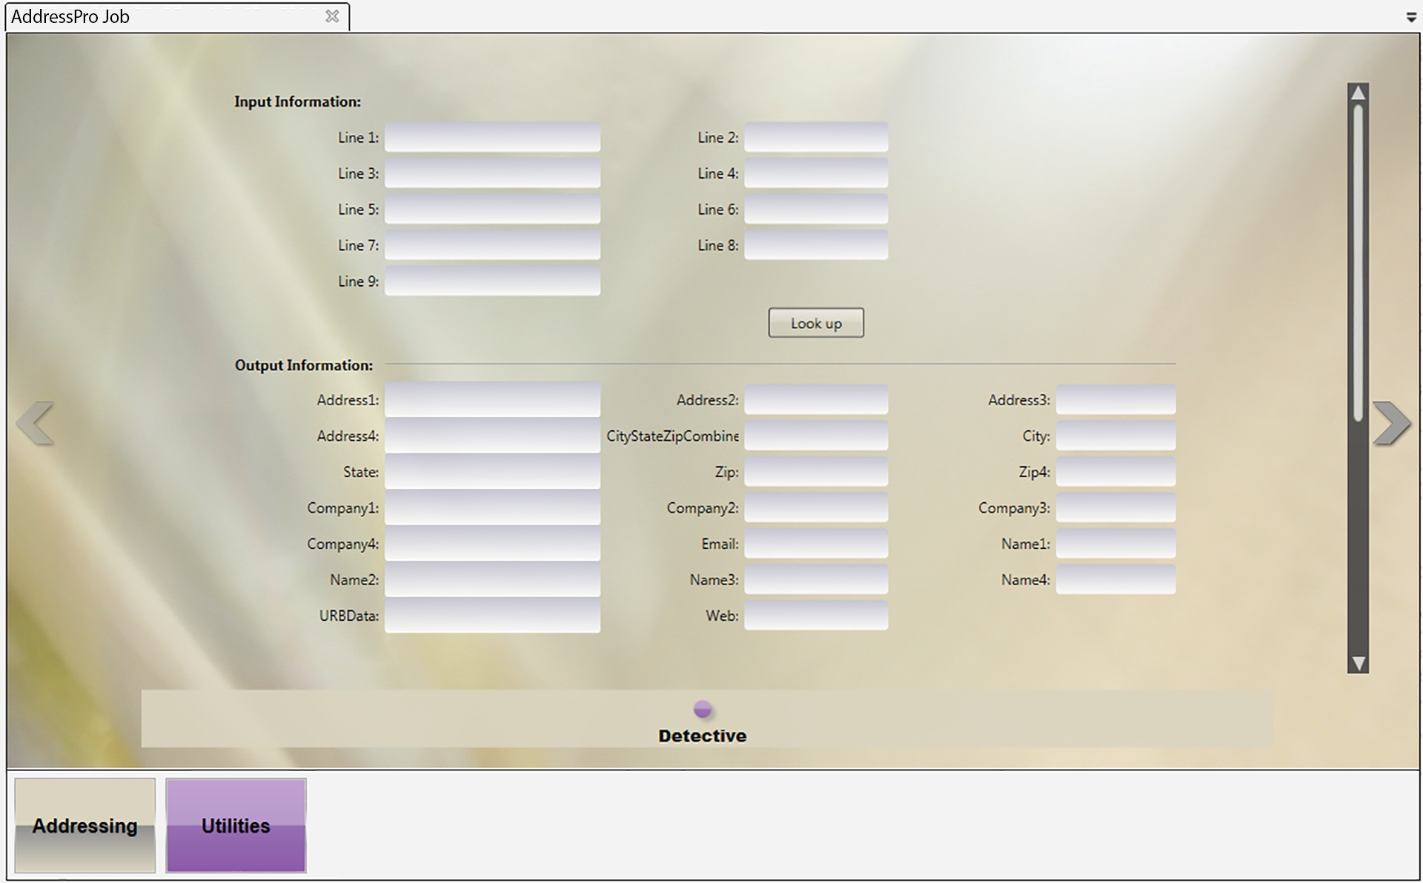Click the right navigation arrow
Screen dimensions: 1423x883
click(1391, 423)
